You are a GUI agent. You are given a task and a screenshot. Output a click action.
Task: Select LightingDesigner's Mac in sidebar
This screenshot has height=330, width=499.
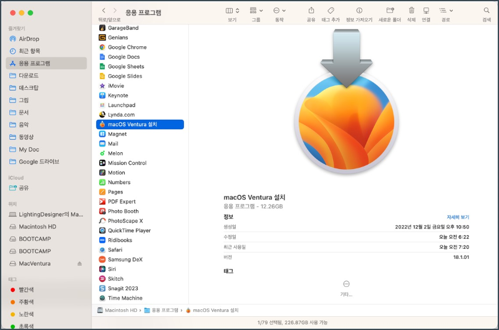46,215
